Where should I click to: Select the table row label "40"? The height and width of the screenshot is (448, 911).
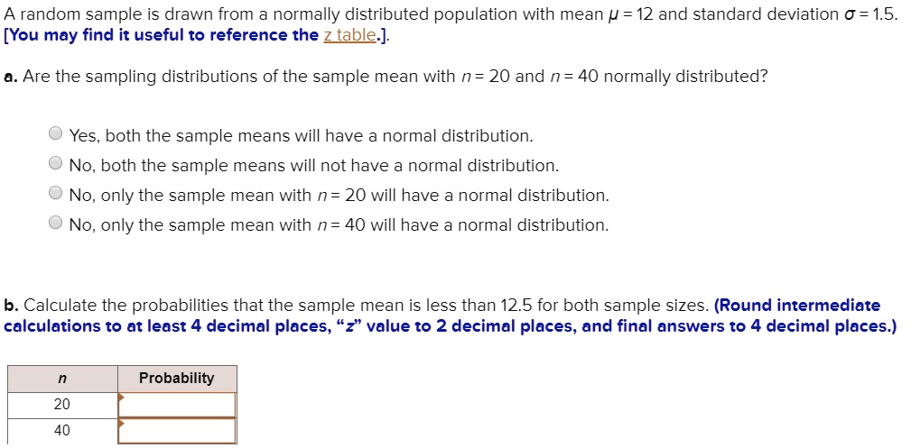coord(61,431)
